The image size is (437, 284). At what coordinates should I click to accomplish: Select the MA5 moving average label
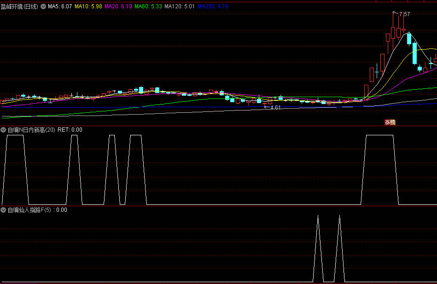click(60, 7)
